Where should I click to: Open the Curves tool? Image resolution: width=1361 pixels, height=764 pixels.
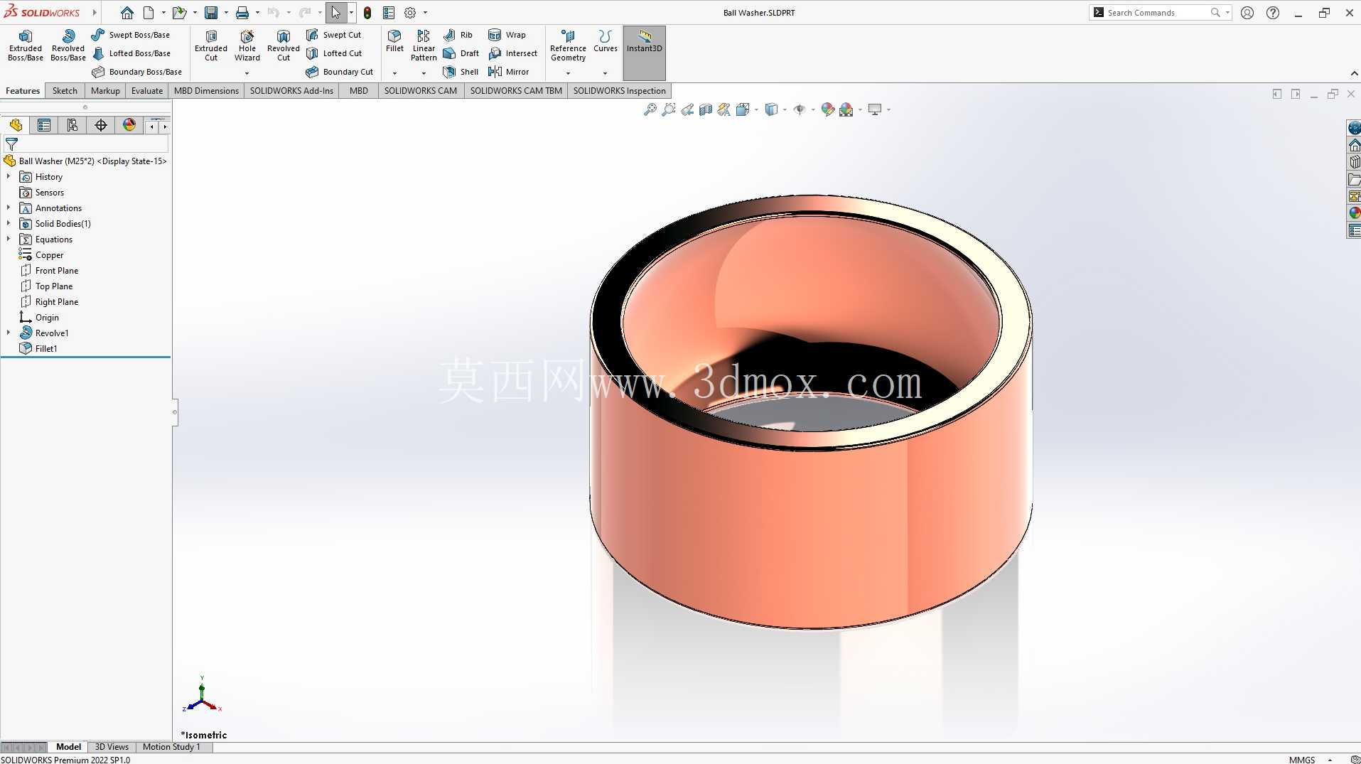click(x=606, y=41)
